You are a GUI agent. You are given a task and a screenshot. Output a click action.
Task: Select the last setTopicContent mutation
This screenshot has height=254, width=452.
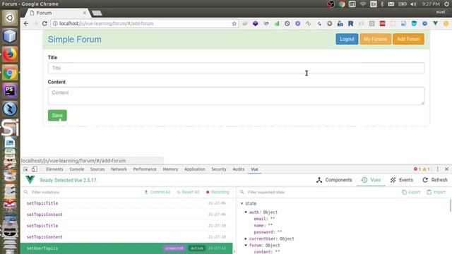tap(126, 237)
